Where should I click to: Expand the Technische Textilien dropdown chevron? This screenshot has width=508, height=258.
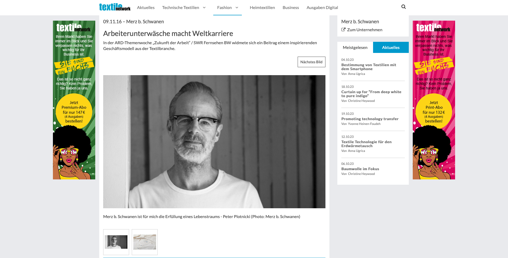204,8
